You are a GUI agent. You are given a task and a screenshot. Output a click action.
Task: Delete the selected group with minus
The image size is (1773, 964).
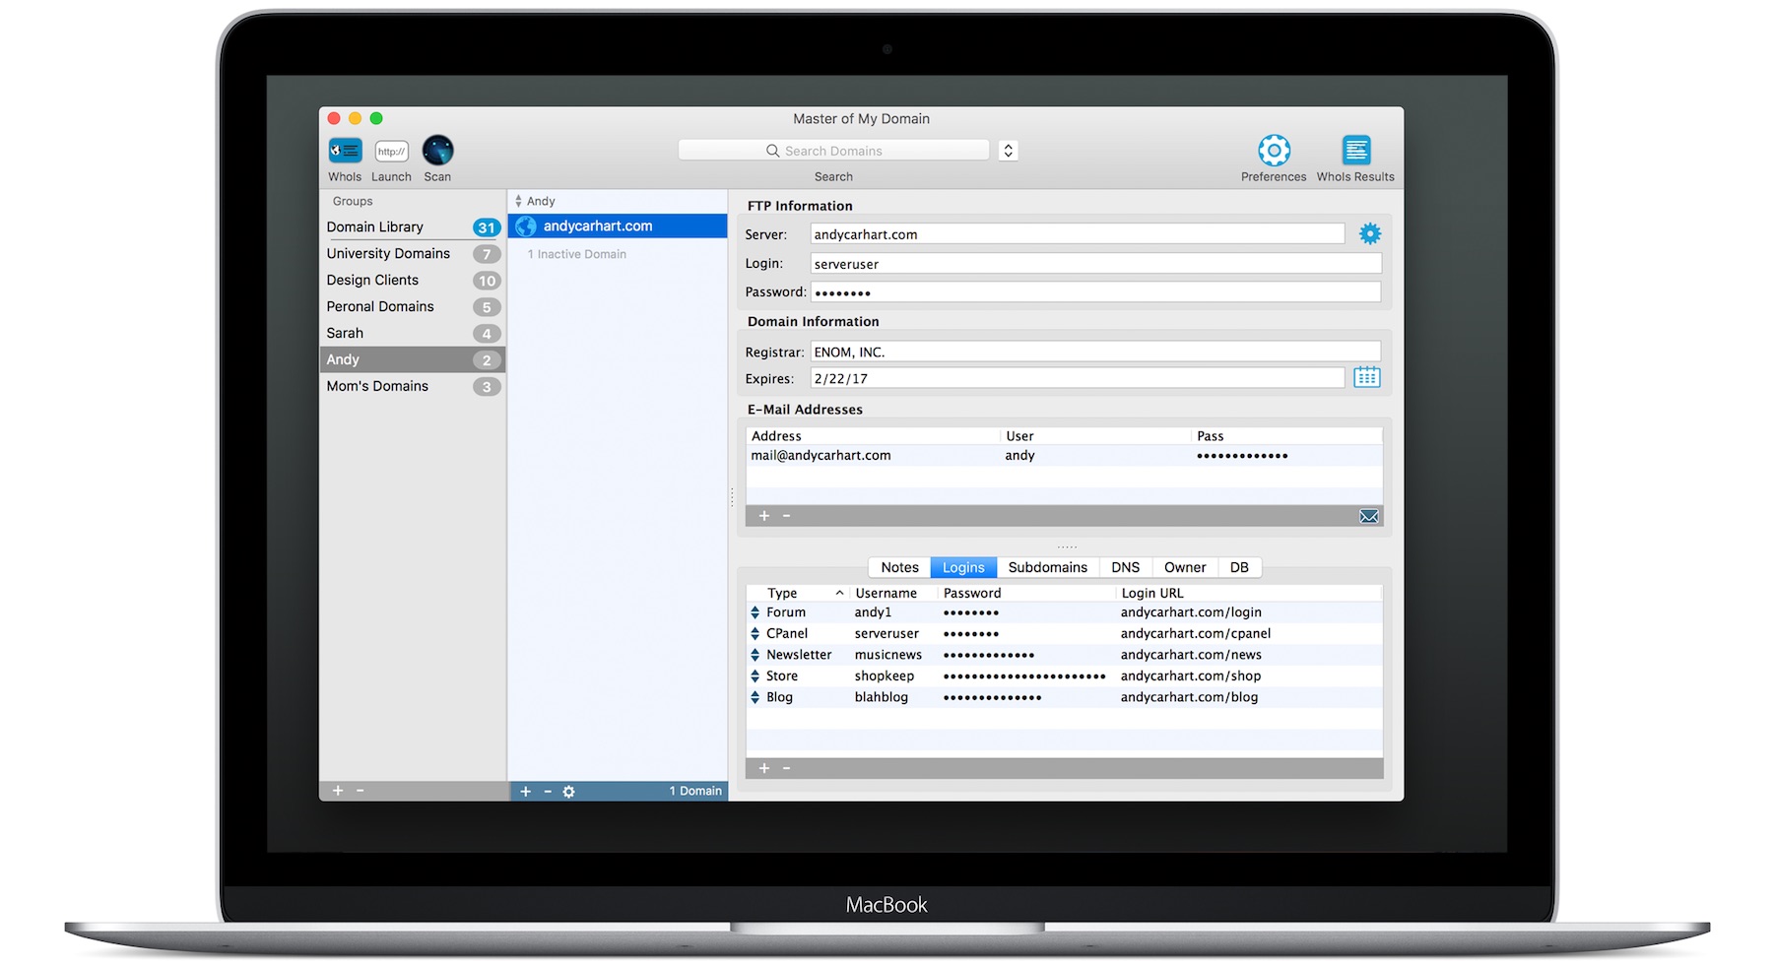pyautogui.click(x=360, y=791)
